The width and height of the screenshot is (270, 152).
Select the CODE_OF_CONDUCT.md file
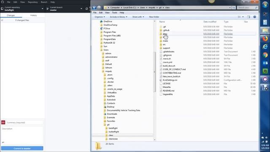click(174, 69)
